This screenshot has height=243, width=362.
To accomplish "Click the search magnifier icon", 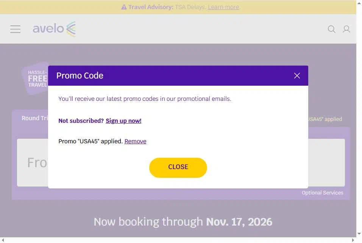I will click(x=331, y=29).
